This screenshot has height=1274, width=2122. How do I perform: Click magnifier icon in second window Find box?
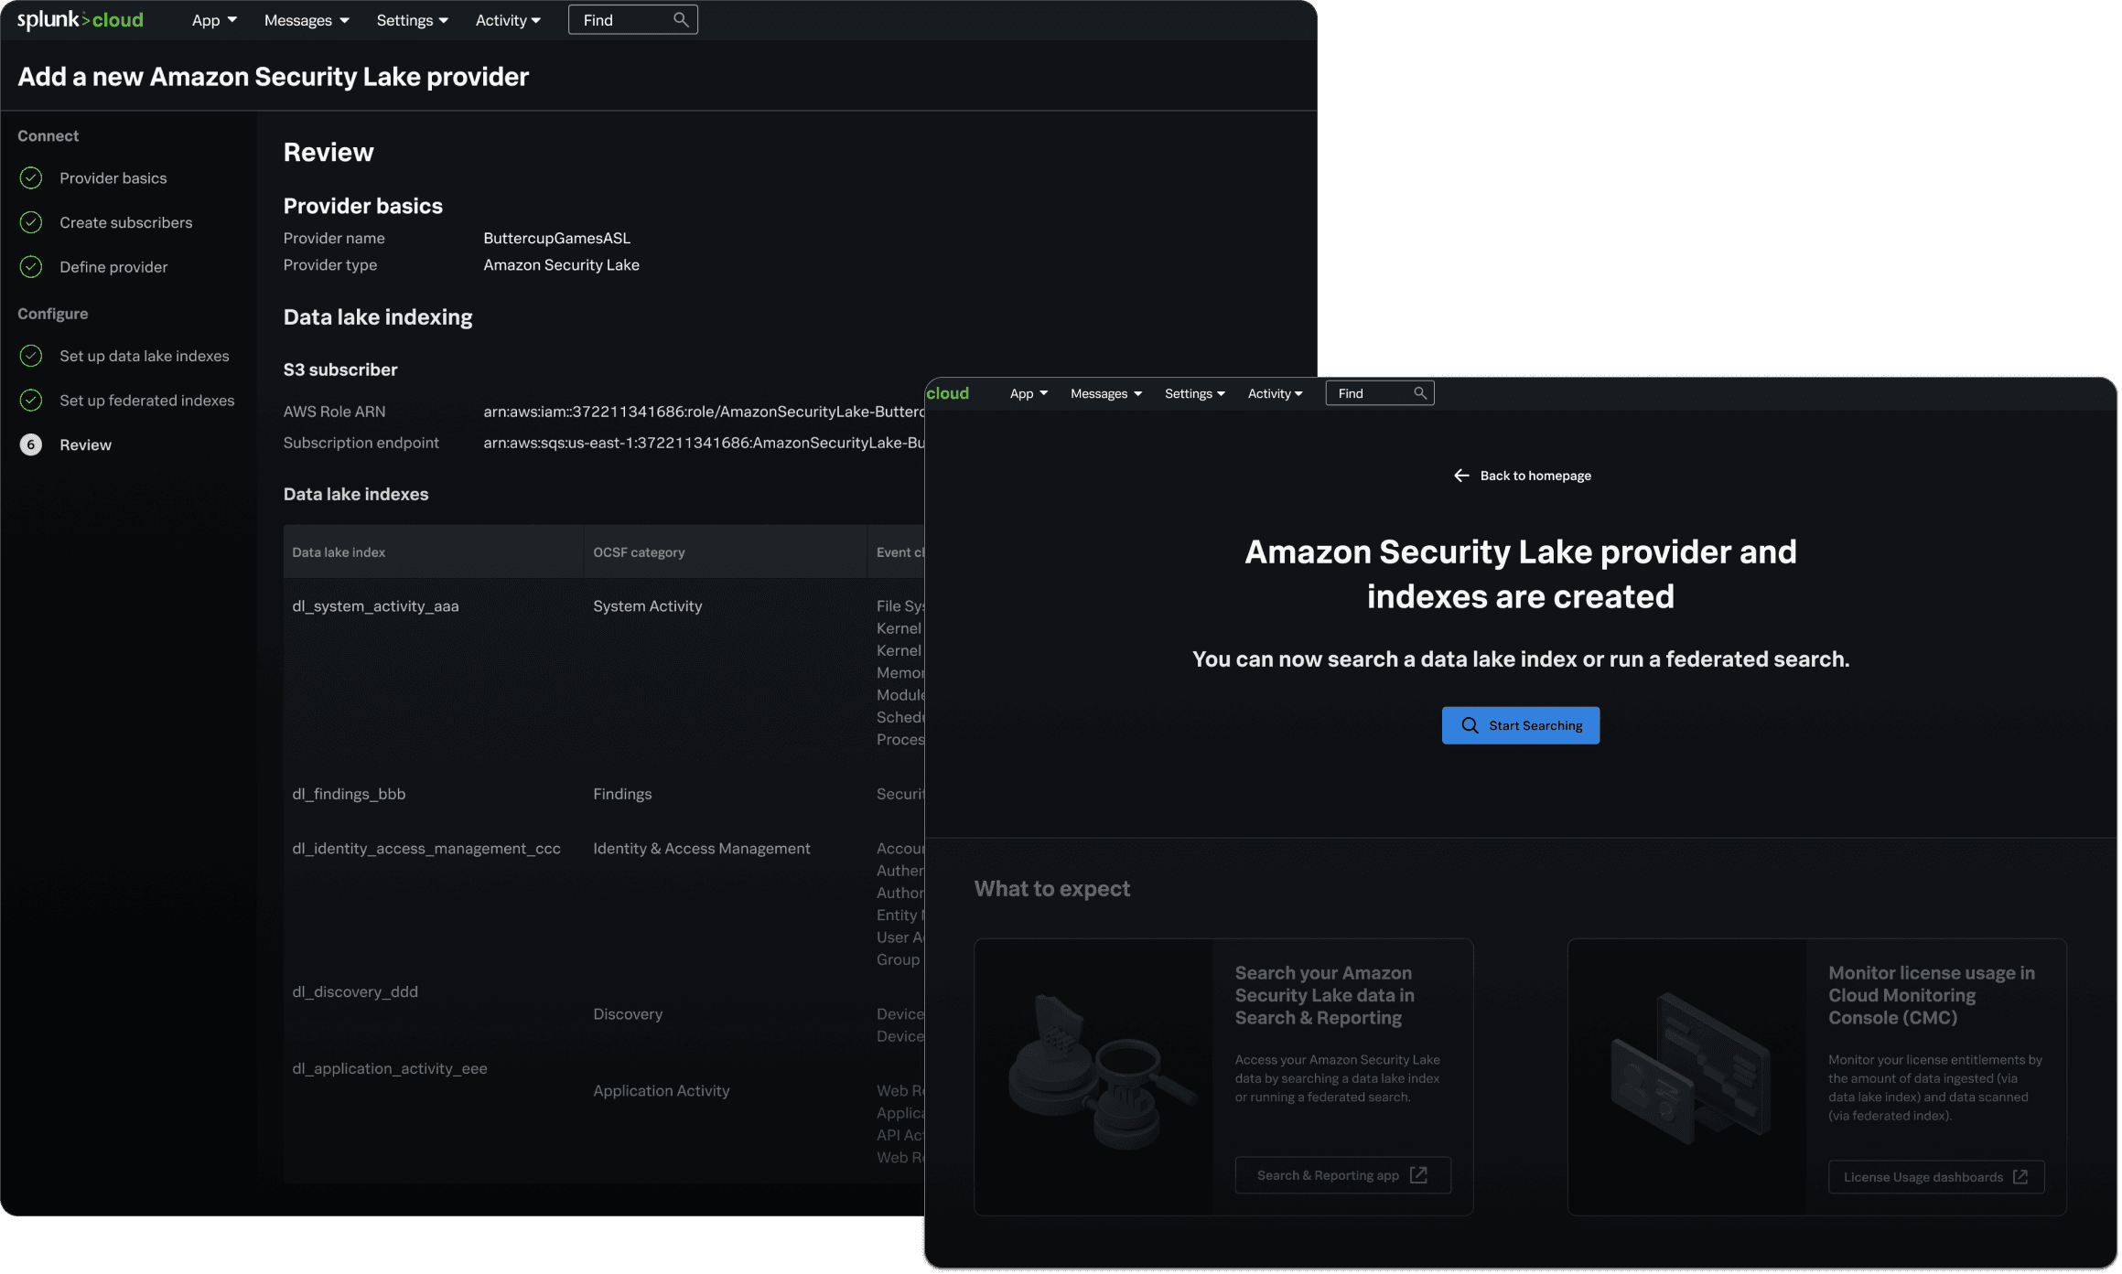[1419, 393]
